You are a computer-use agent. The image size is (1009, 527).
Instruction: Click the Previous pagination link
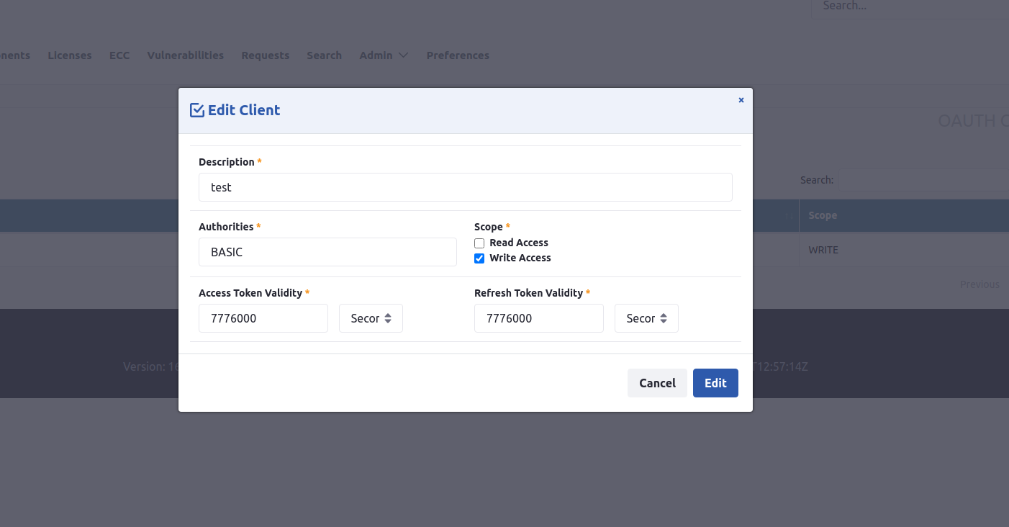(x=979, y=284)
